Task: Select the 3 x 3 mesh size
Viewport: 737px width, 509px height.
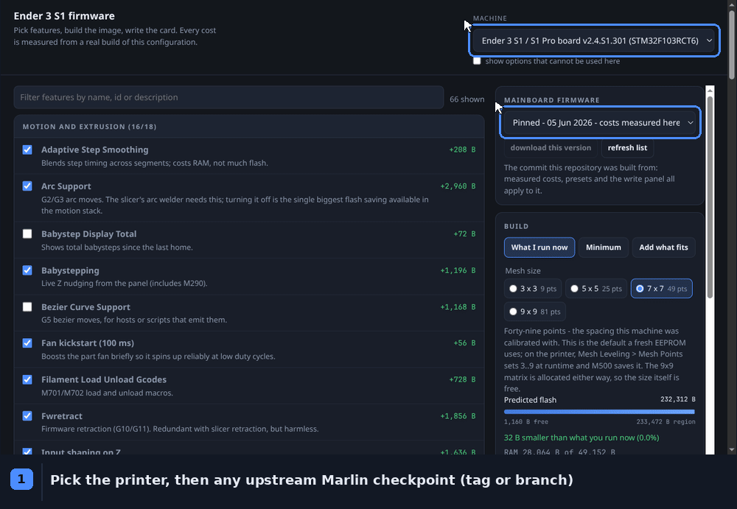Action: tap(533, 289)
